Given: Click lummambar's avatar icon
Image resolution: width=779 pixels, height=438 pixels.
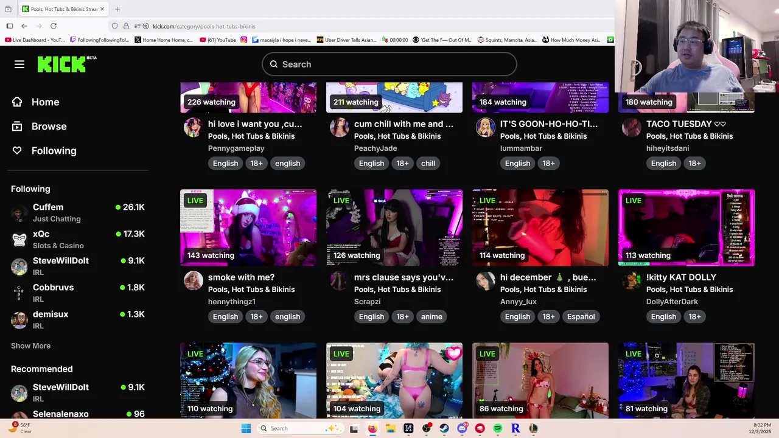Looking at the screenshot, I should tap(485, 127).
